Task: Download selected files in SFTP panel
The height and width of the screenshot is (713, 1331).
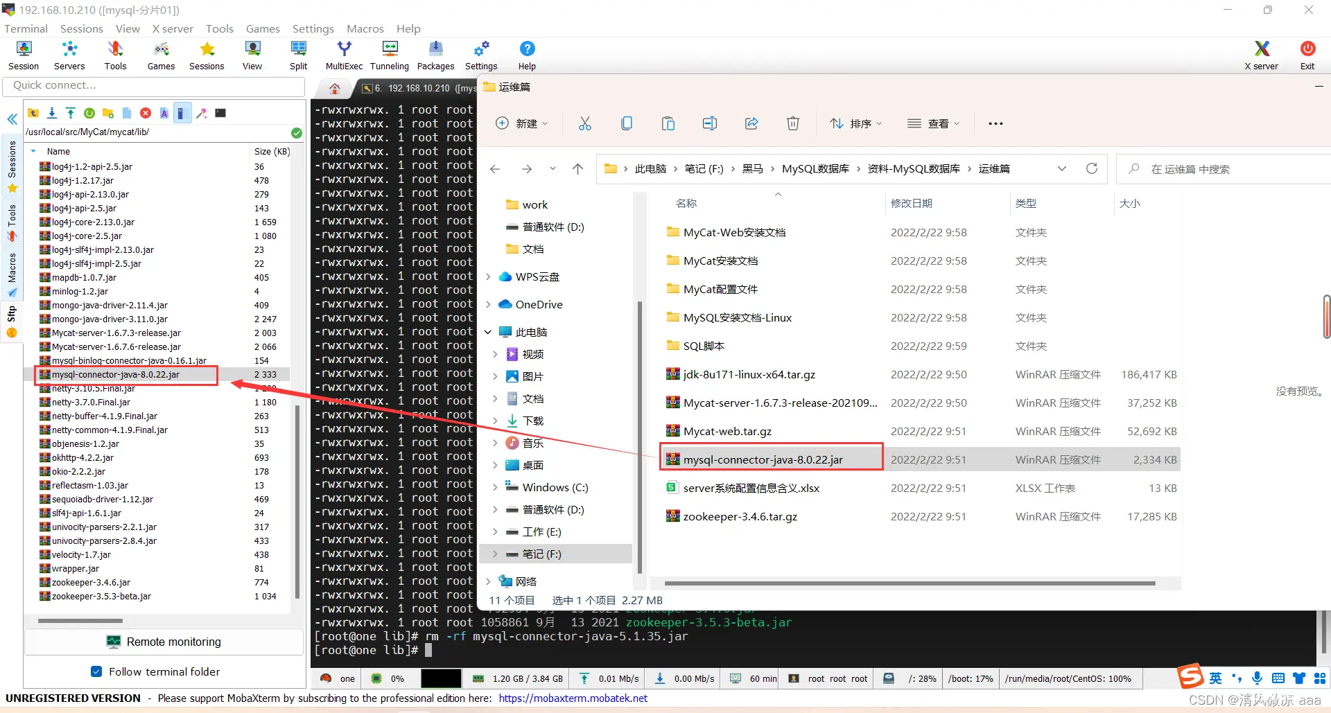Action: [x=52, y=113]
